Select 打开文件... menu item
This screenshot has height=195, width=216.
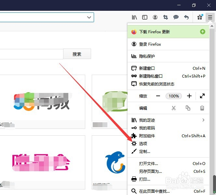click(x=168, y=163)
